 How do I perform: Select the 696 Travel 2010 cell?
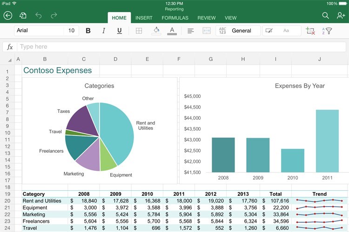pos(147,228)
